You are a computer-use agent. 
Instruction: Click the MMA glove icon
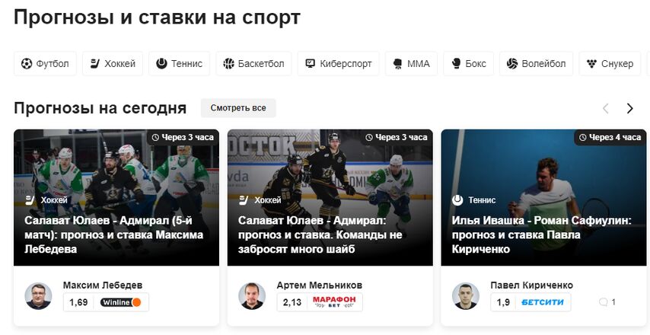point(397,63)
